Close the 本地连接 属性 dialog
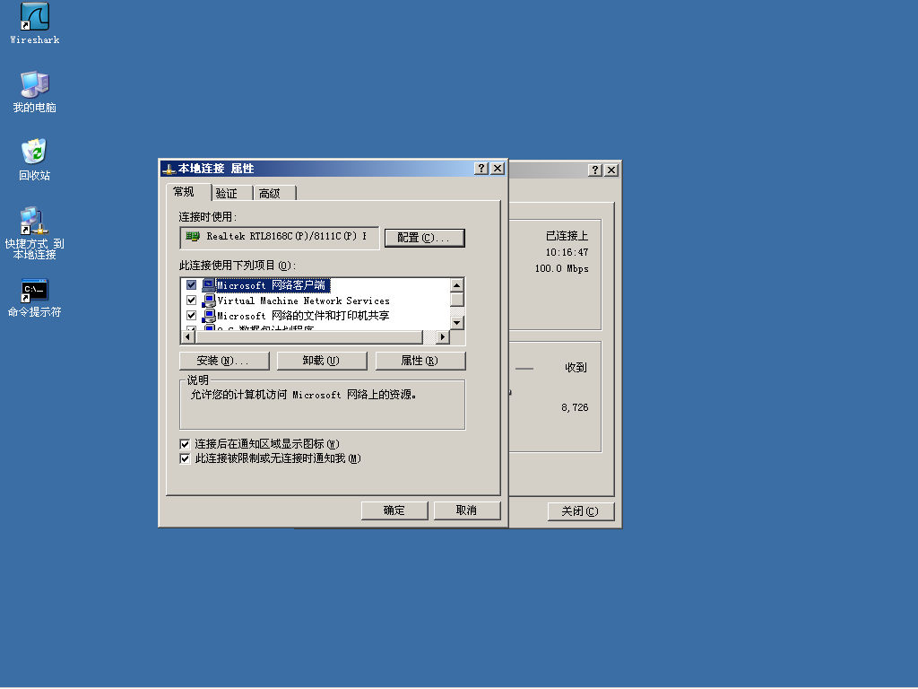The width and height of the screenshot is (918, 689). coord(498,169)
